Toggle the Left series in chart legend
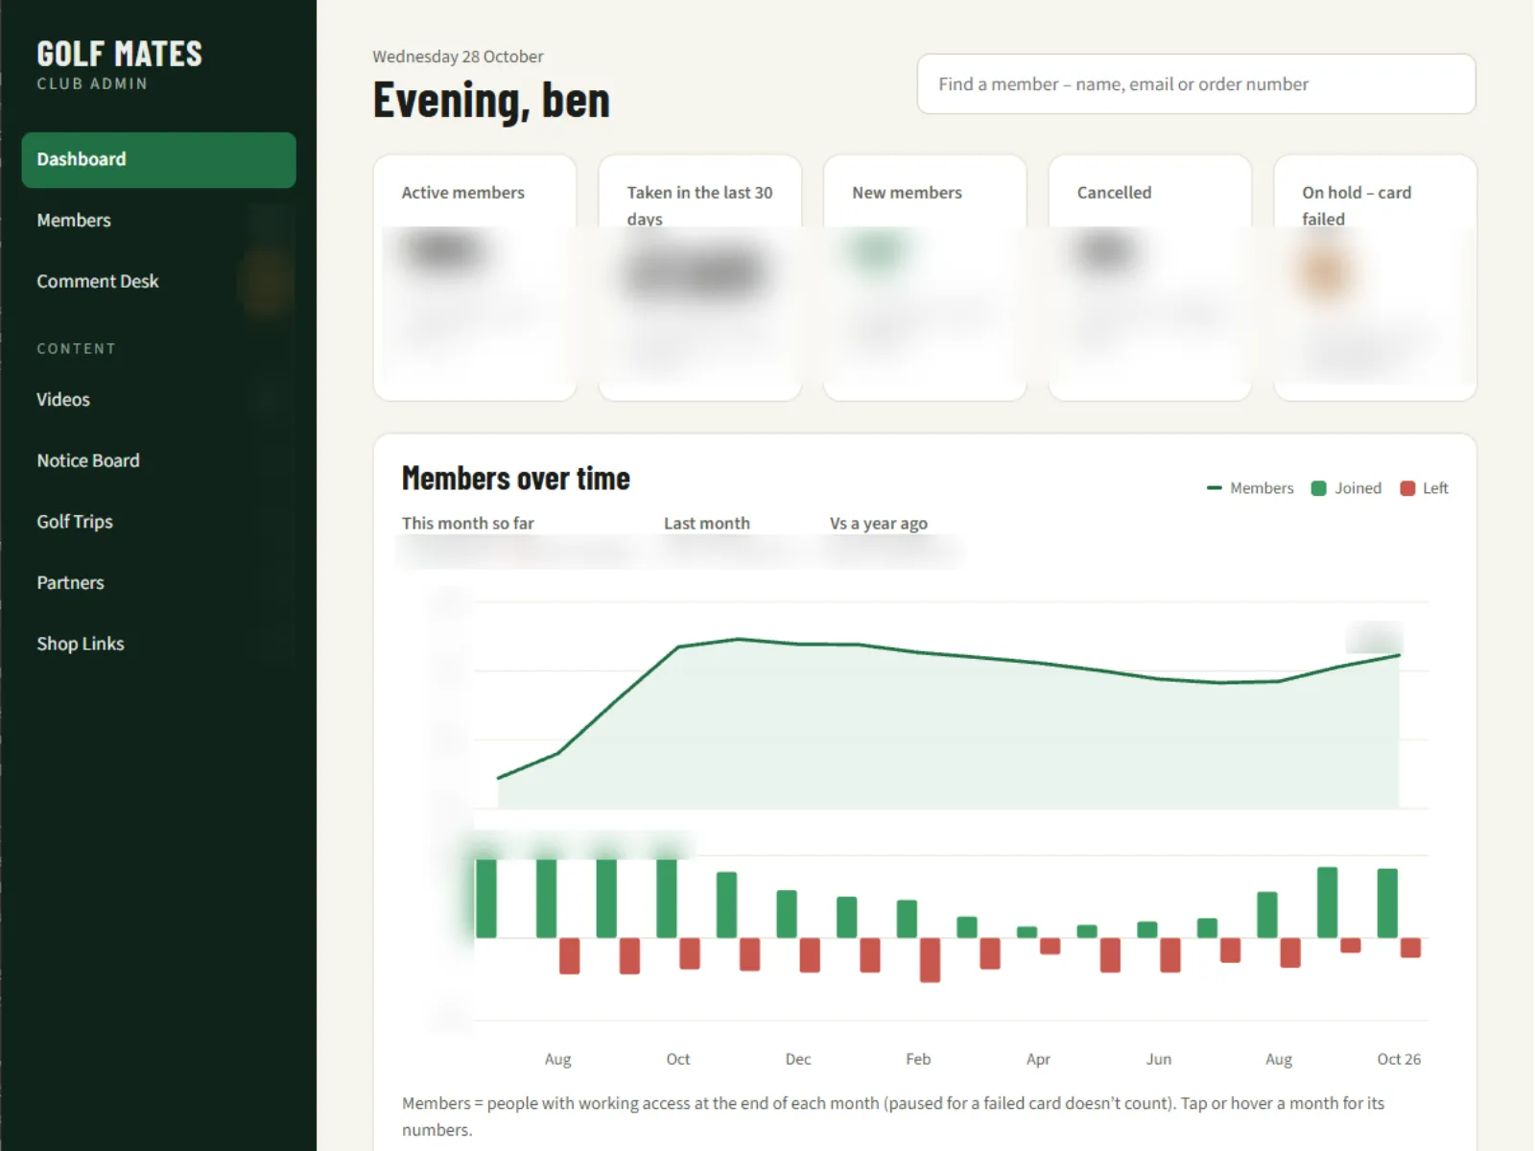 pos(1425,488)
